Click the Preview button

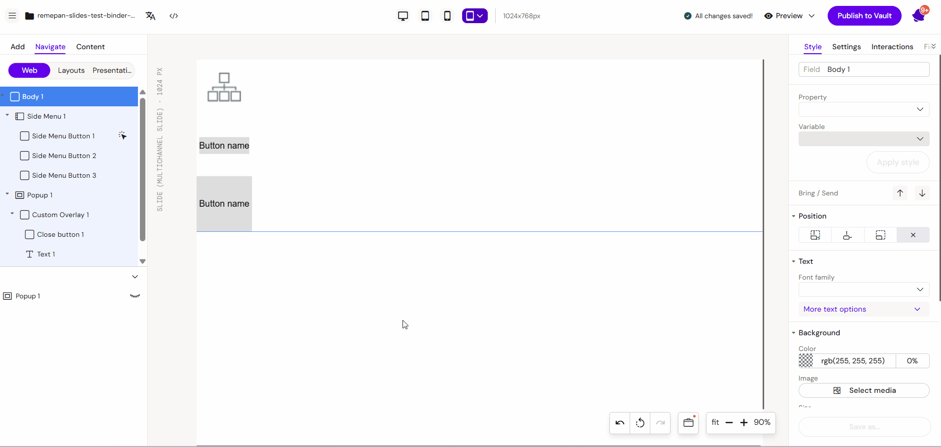point(783,16)
